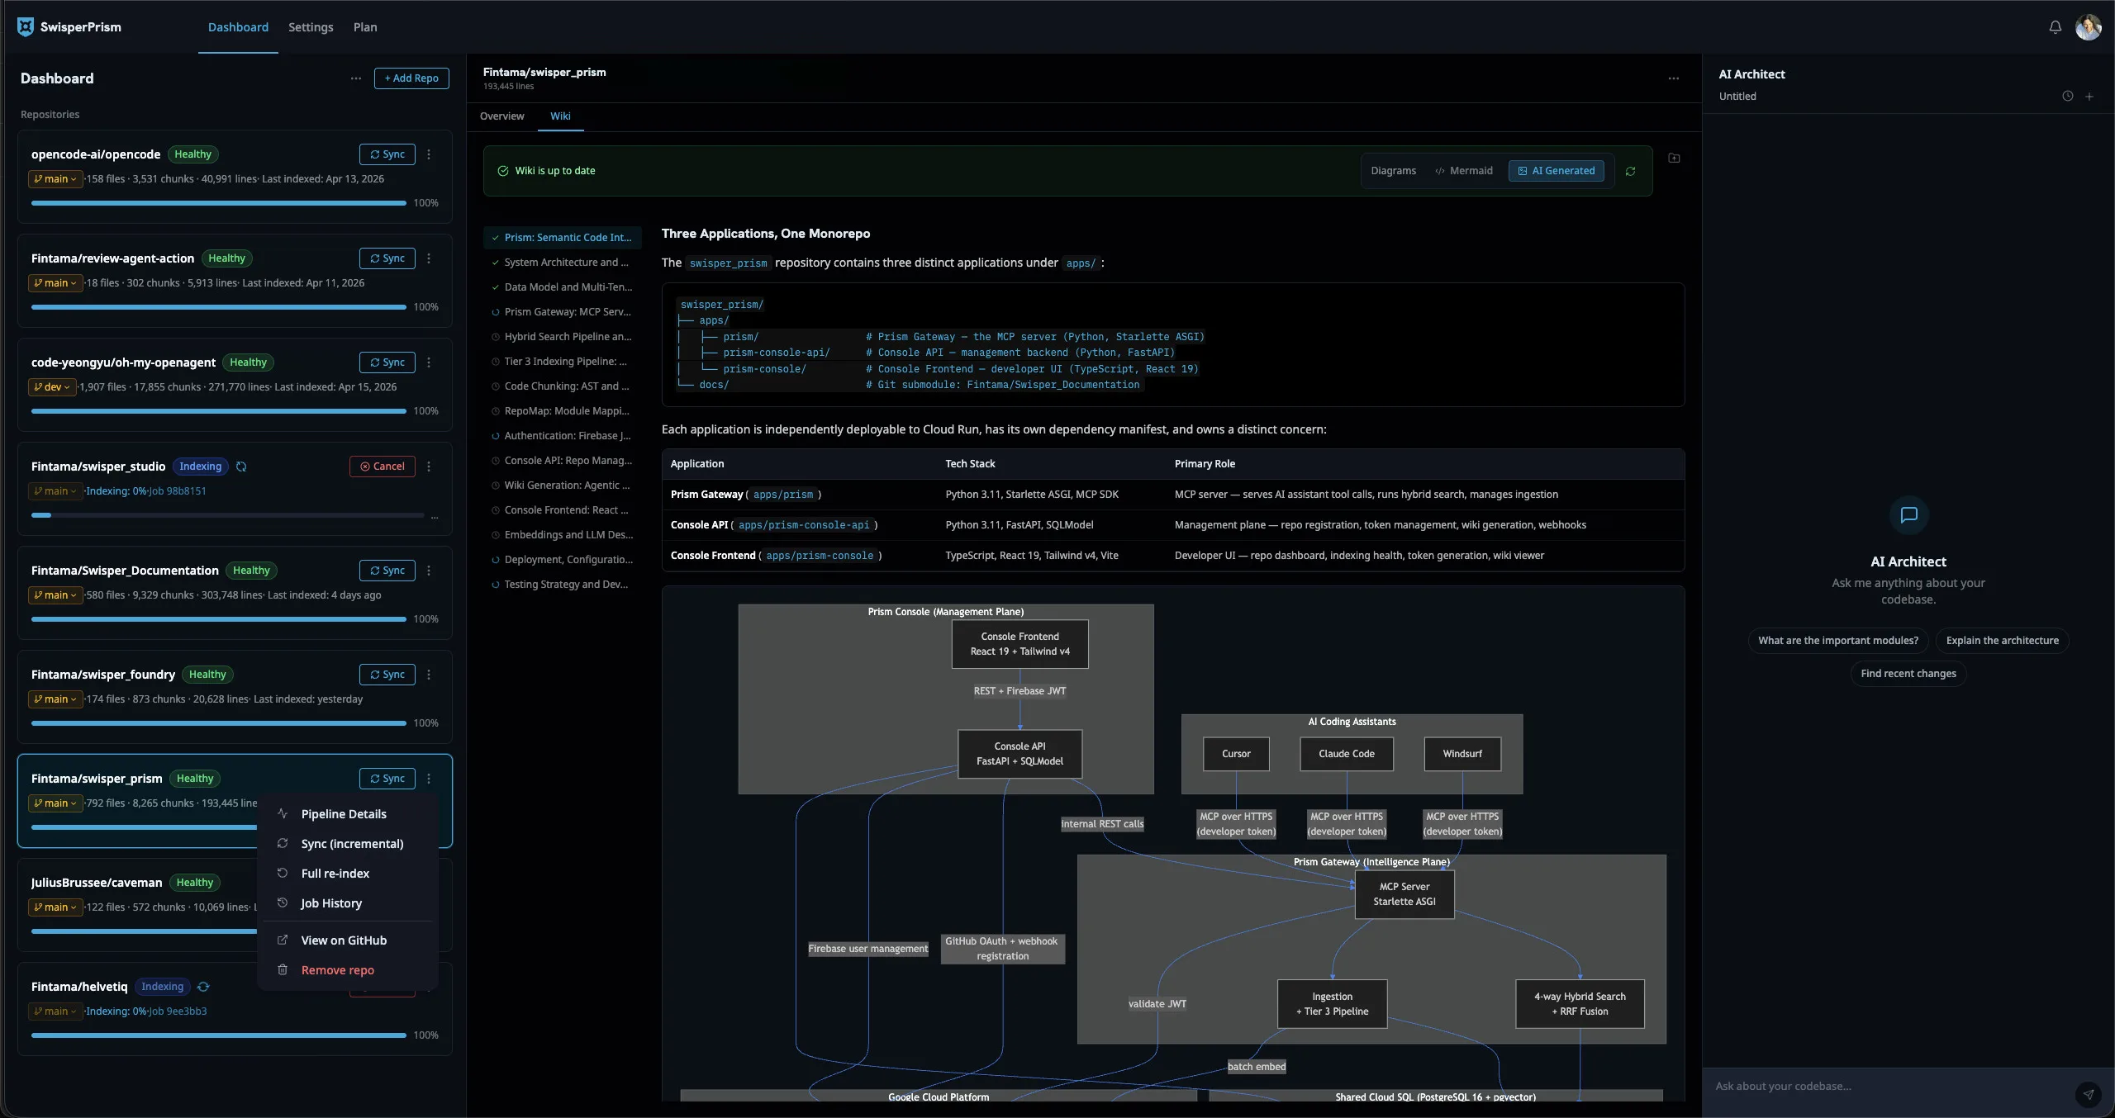Viewport: 2115px width, 1118px height.
Task: Close kebab menu for Fintama/swisper_prism
Action: pos(428,779)
